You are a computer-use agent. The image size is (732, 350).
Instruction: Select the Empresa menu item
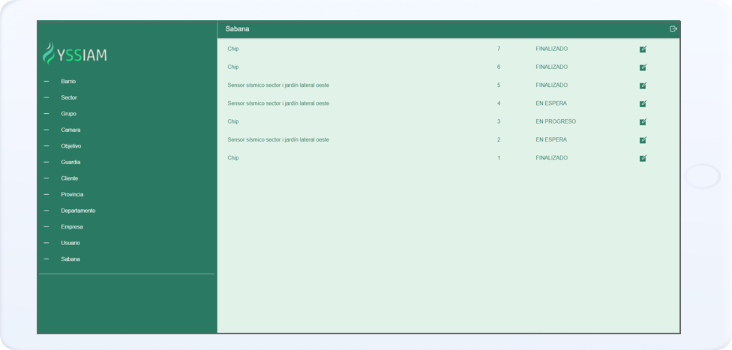[72, 227]
